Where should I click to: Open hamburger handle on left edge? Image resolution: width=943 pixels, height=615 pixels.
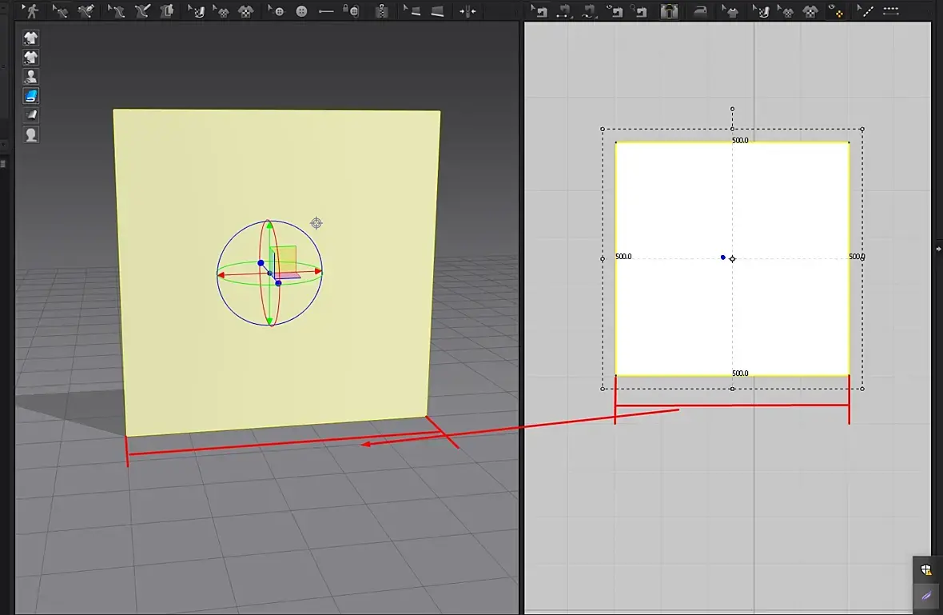pyautogui.click(x=3, y=164)
